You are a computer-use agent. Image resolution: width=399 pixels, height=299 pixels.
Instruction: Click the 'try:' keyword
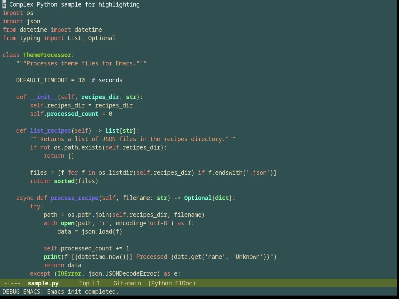coord(37,206)
